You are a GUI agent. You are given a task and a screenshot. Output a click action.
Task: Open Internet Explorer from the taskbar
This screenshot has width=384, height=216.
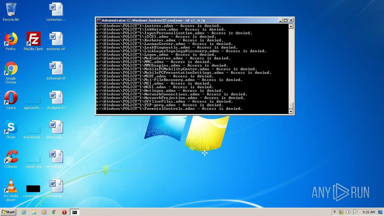[24, 212]
